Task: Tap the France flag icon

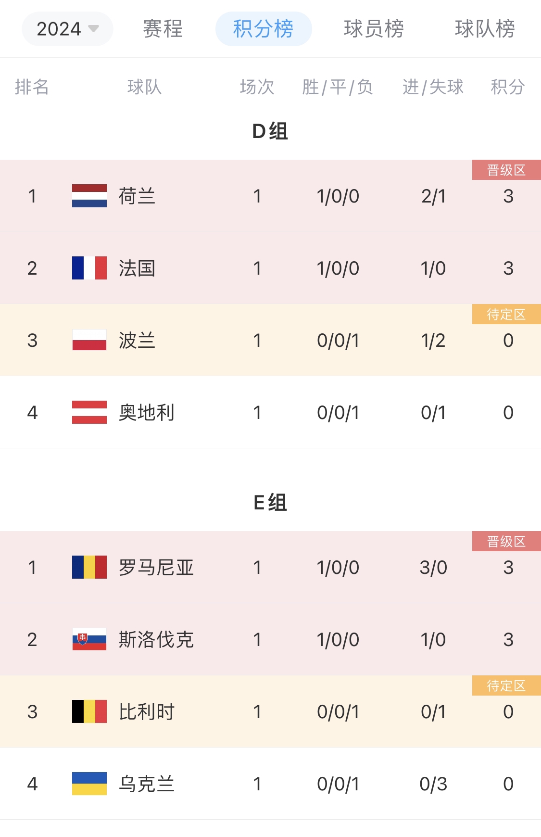Action: pos(89,268)
